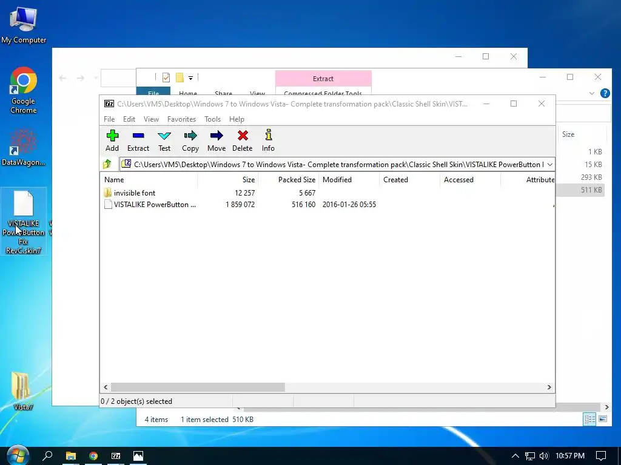
Task: Open archive Info in 7-Zip toolbar
Action: point(268,140)
